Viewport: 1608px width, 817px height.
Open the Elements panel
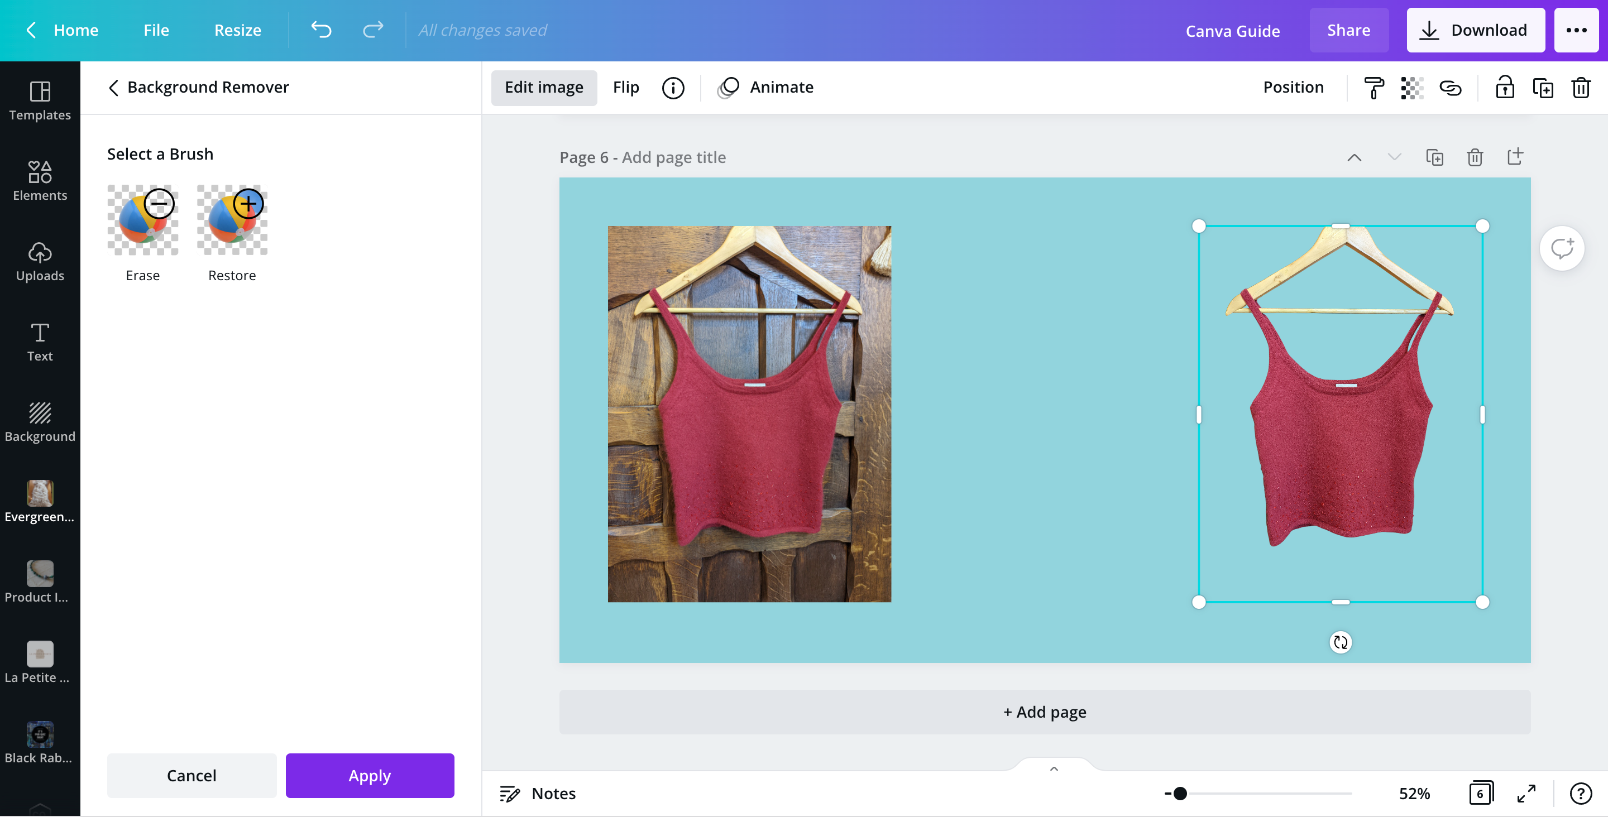click(40, 181)
